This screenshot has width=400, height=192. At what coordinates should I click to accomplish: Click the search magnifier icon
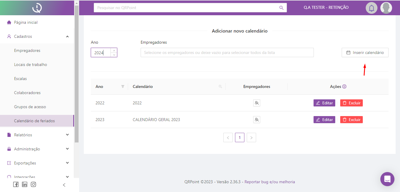click(281, 8)
